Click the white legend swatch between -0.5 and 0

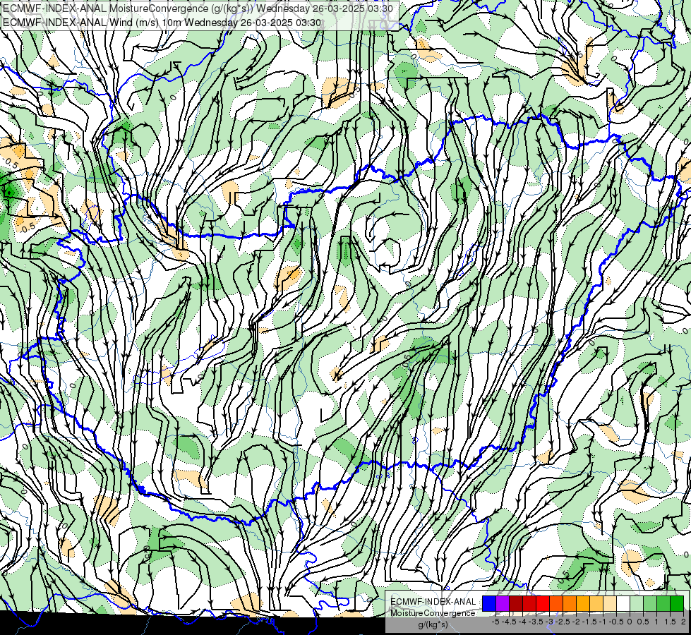pos(623,603)
